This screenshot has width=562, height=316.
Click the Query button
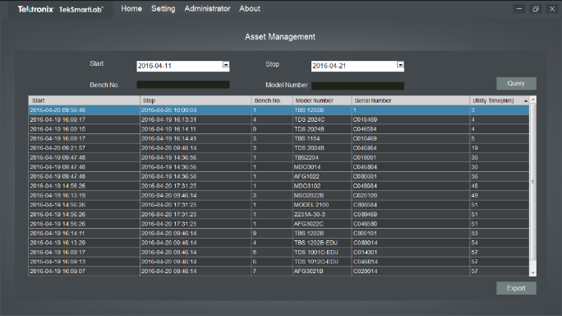coord(516,83)
